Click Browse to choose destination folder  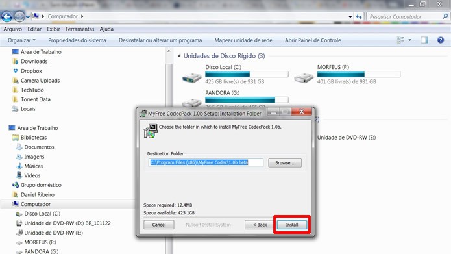pyautogui.click(x=285, y=162)
